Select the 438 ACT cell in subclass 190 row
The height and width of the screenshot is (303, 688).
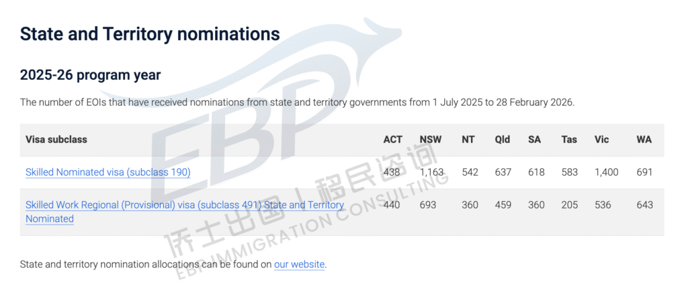click(x=391, y=172)
